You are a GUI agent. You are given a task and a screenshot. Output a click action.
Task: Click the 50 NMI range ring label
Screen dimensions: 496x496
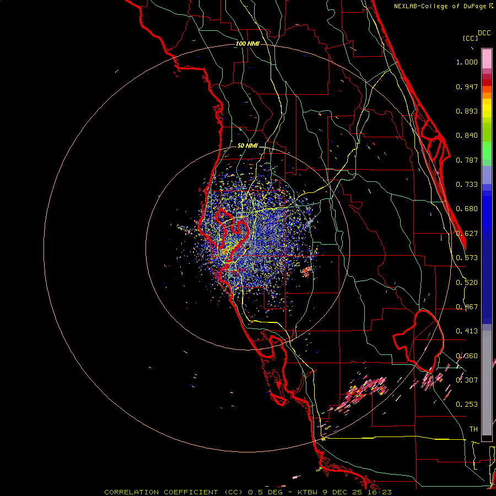pos(247,145)
